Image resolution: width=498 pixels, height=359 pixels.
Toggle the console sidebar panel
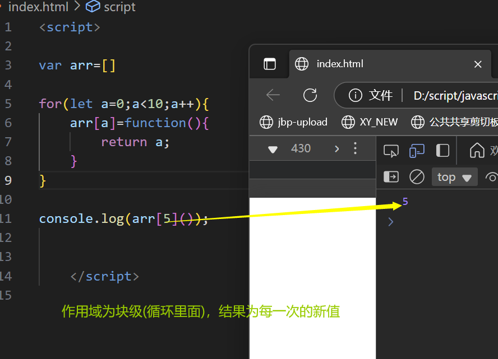point(391,177)
